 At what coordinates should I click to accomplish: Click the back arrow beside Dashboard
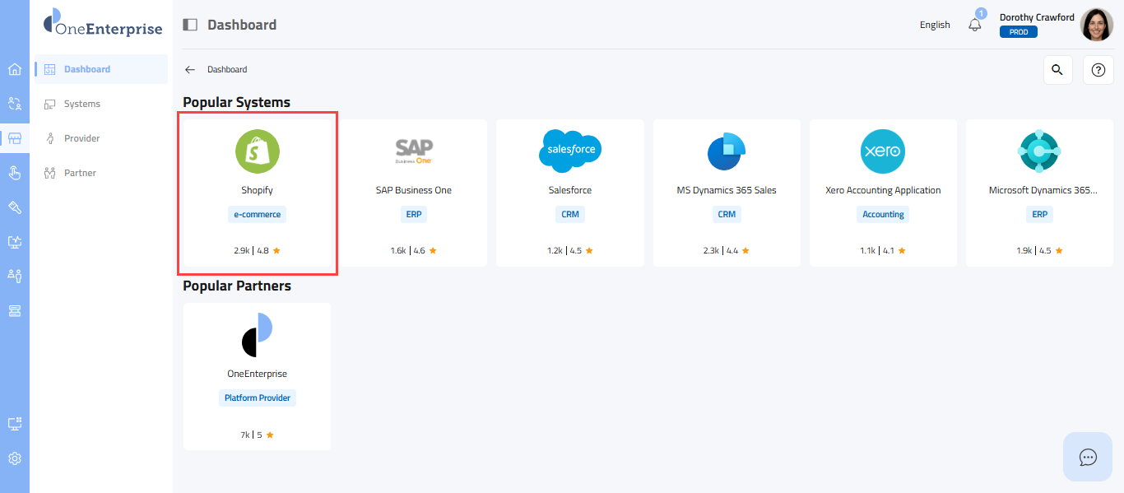click(190, 70)
